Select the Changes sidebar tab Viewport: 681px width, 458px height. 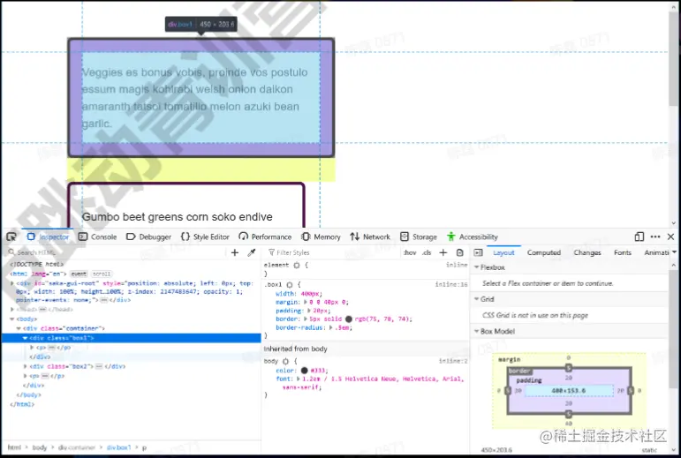[x=587, y=252]
